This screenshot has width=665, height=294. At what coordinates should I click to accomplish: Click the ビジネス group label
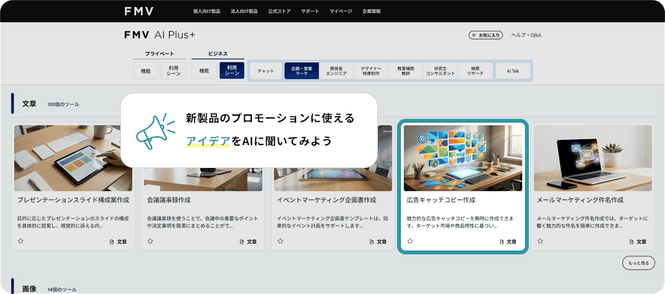pyautogui.click(x=218, y=54)
